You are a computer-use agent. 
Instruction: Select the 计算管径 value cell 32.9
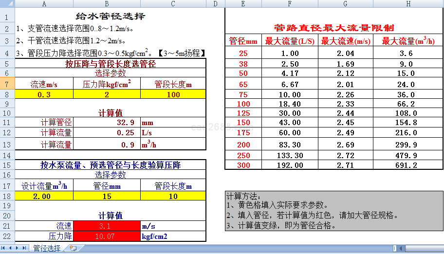click(x=107, y=123)
